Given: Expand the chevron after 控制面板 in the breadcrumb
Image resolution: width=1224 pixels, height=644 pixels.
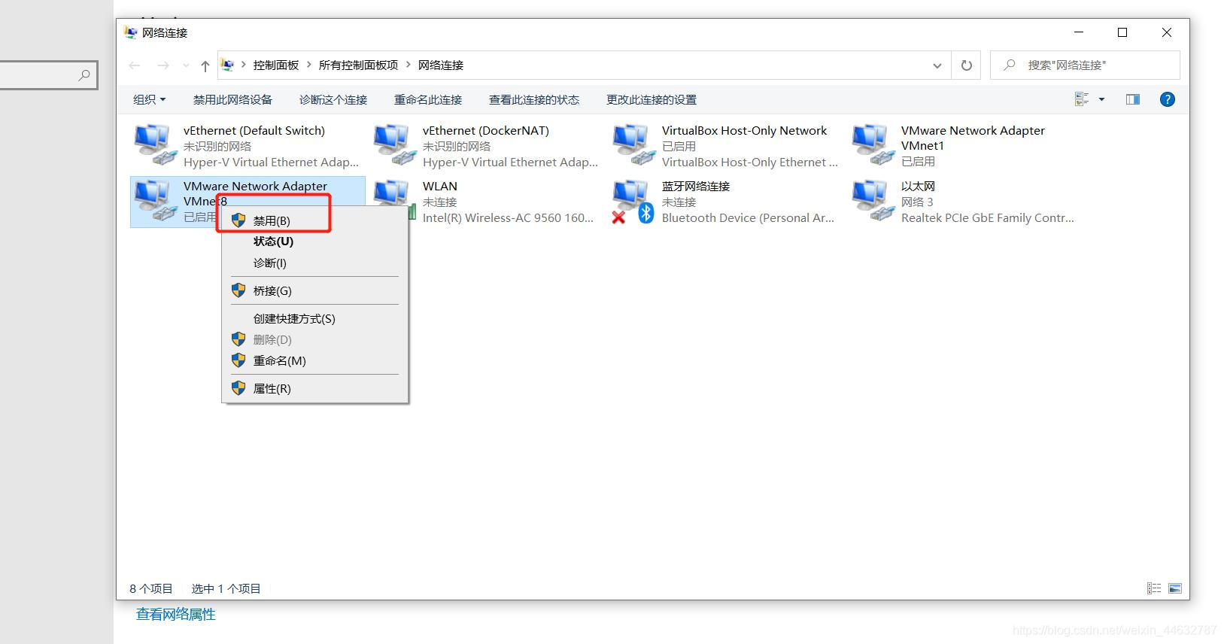Looking at the screenshot, I should coord(308,65).
